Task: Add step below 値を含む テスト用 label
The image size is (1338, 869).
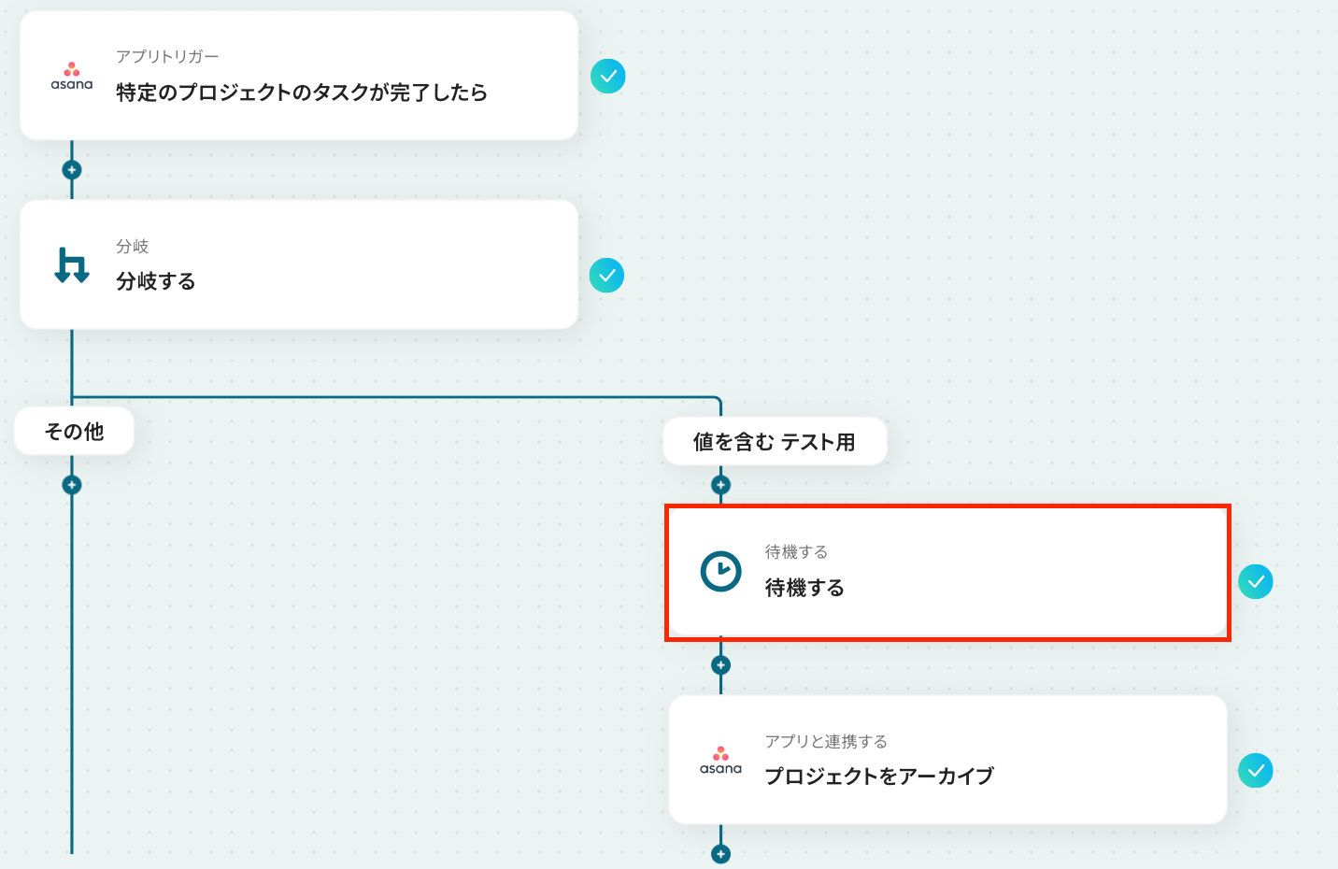Action: coord(720,485)
